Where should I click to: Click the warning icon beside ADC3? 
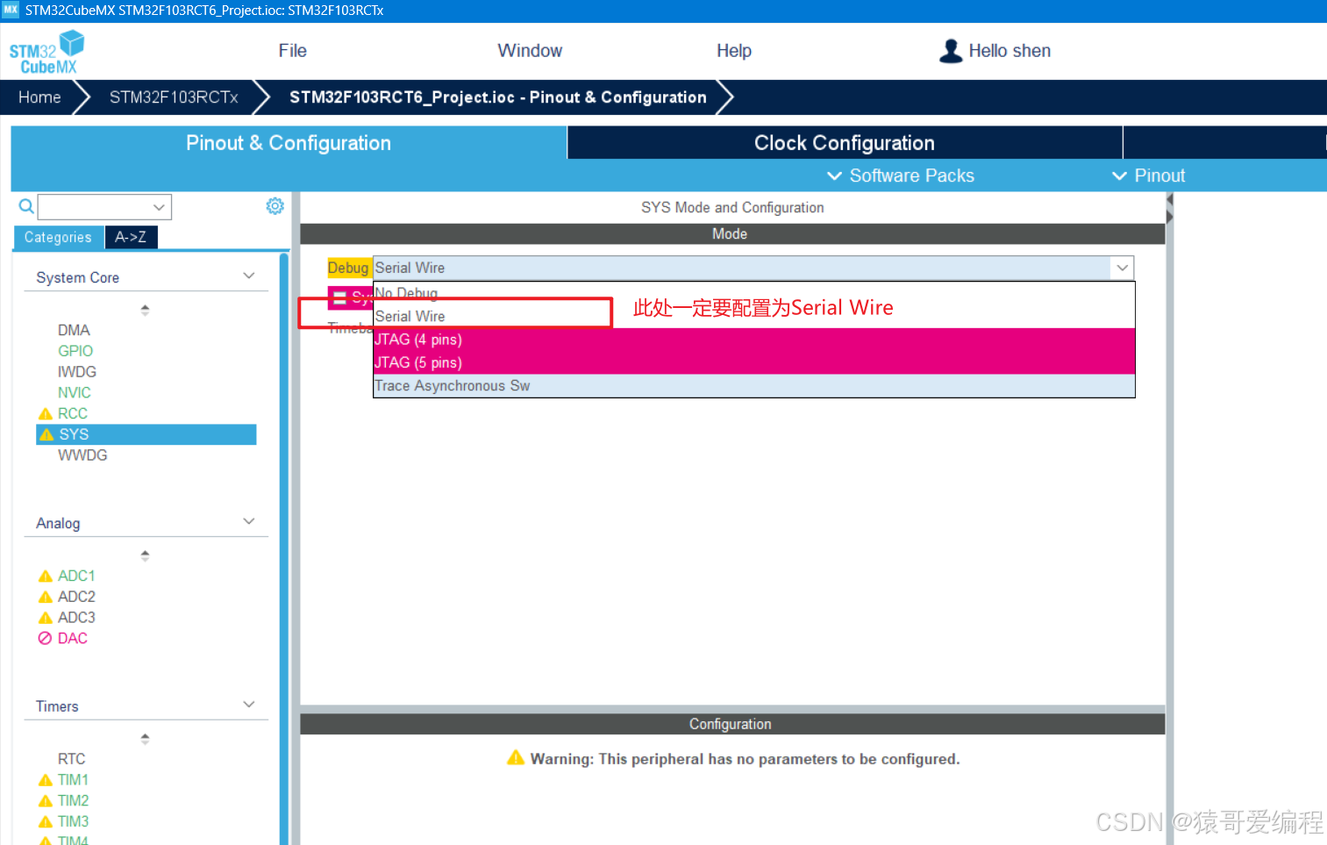(46, 618)
